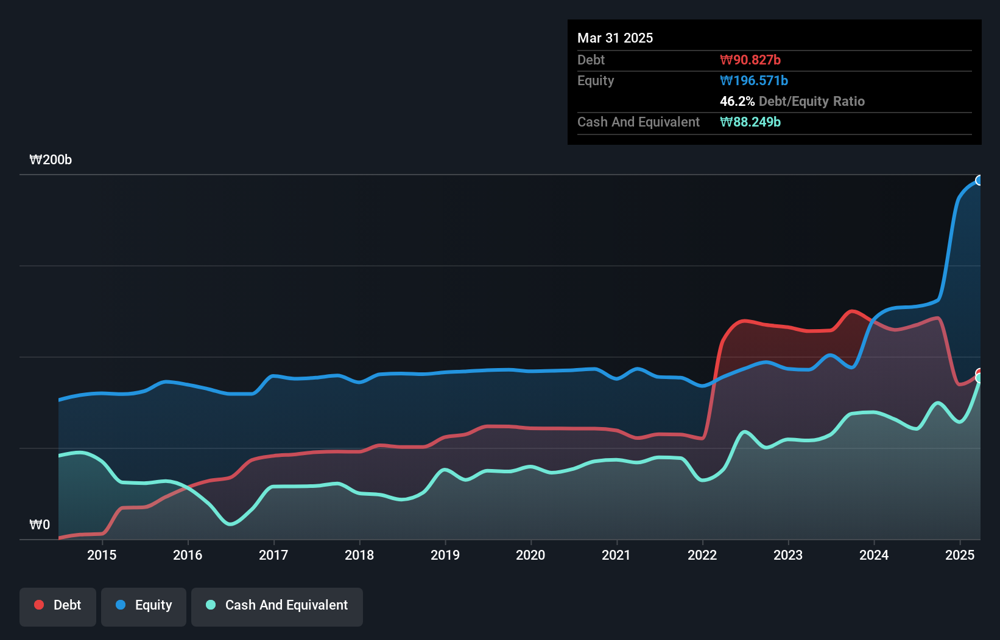Click the Equity row label in tooltip

click(x=596, y=81)
